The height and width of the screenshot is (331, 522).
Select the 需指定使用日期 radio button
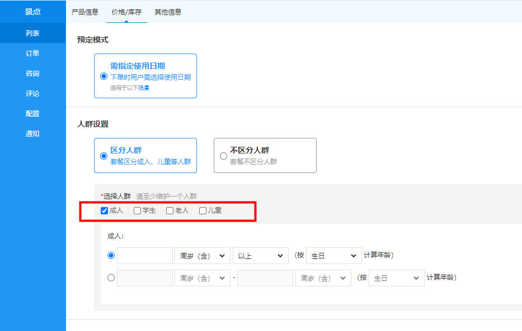104,76
